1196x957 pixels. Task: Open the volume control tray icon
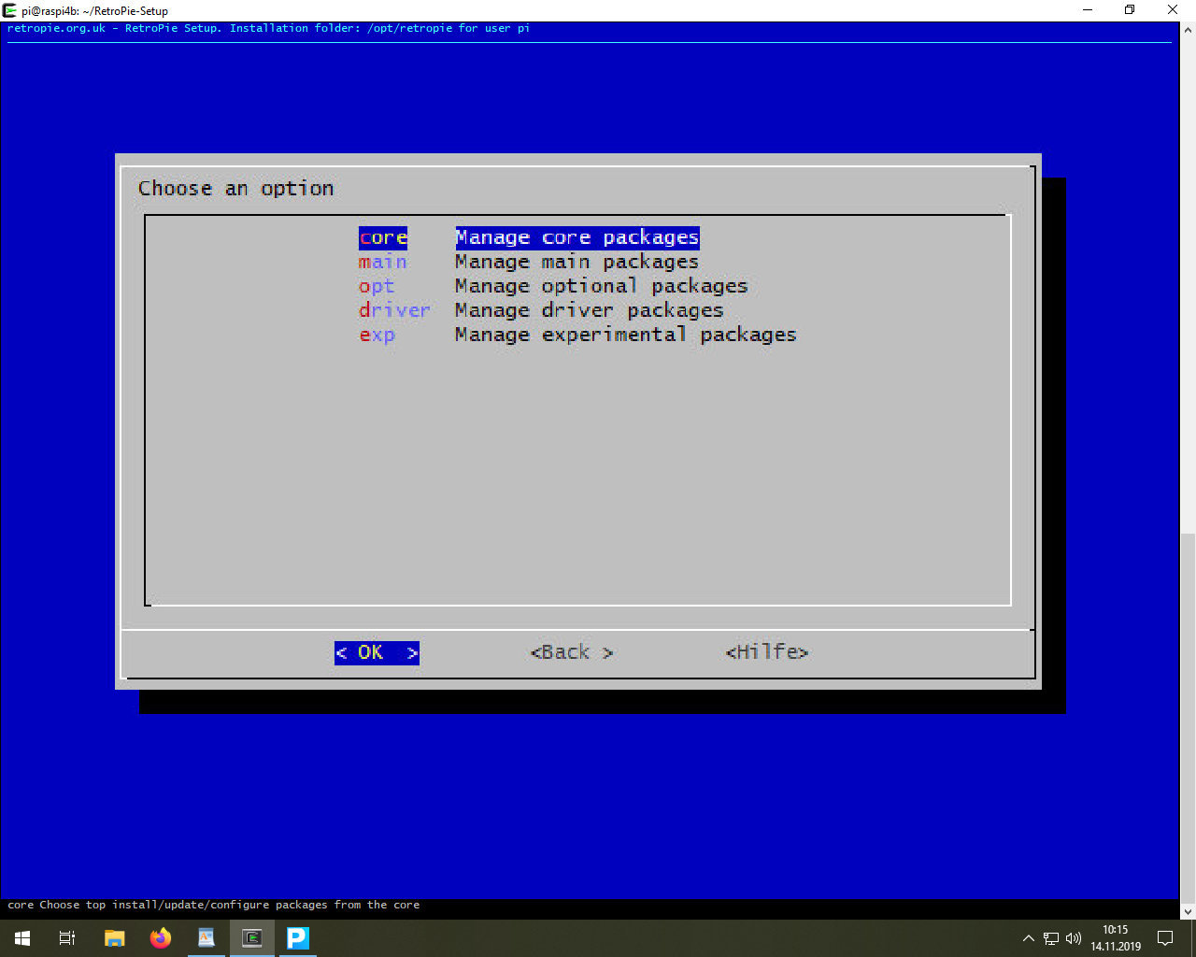(1074, 938)
